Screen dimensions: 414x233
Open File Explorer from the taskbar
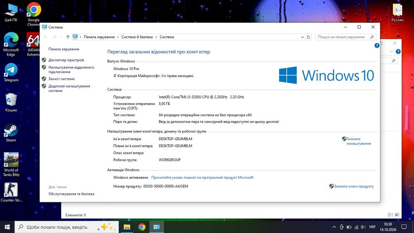click(x=127, y=227)
